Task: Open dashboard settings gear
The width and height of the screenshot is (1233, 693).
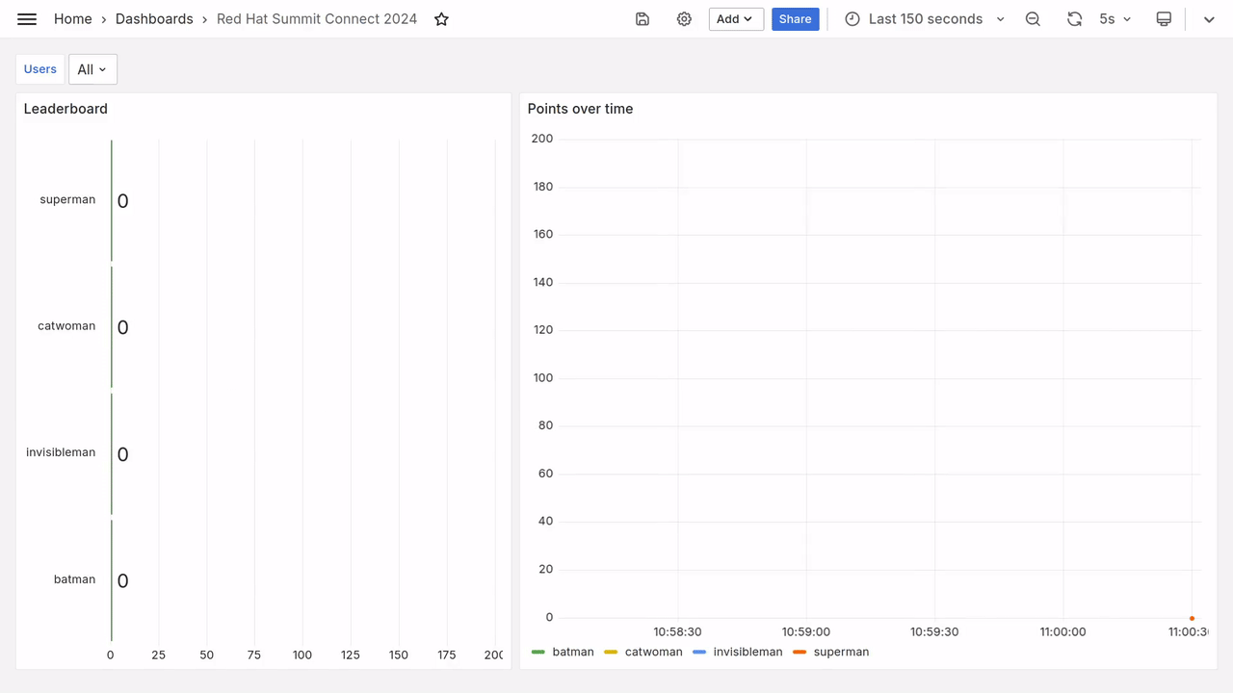Action: point(684,19)
